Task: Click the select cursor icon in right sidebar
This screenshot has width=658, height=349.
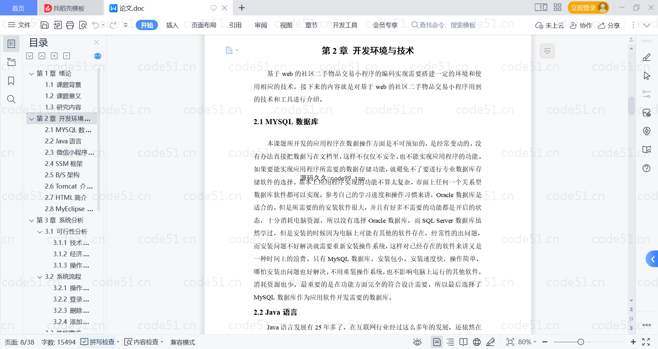Action: pos(647,76)
